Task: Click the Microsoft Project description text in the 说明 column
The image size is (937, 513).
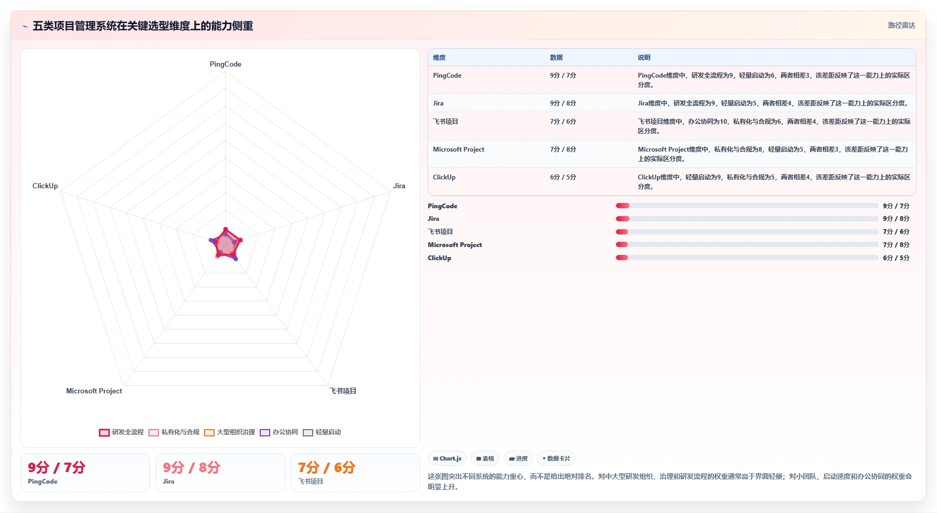Action: pyautogui.click(x=774, y=154)
